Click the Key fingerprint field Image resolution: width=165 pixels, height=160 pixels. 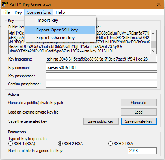point(101,59)
